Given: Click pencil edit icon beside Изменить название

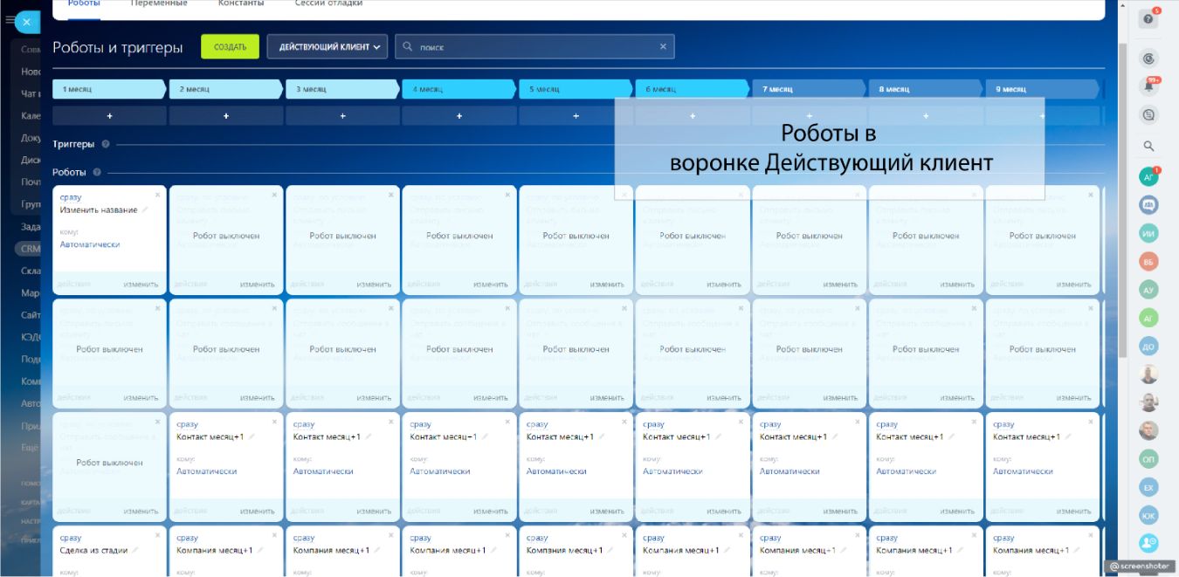Looking at the screenshot, I should point(146,210).
